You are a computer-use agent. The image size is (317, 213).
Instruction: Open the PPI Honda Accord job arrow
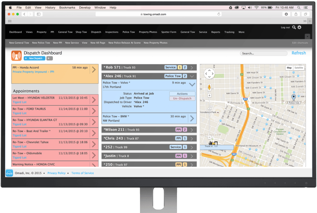(94, 69)
